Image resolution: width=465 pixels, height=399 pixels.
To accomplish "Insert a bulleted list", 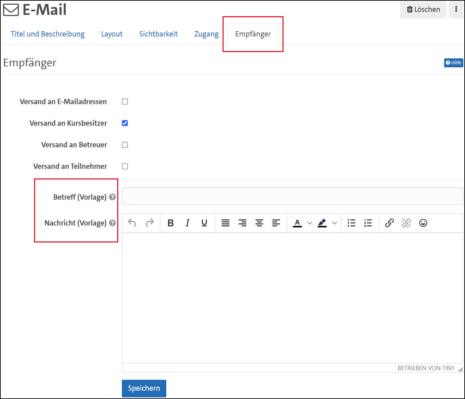I will pos(351,223).
